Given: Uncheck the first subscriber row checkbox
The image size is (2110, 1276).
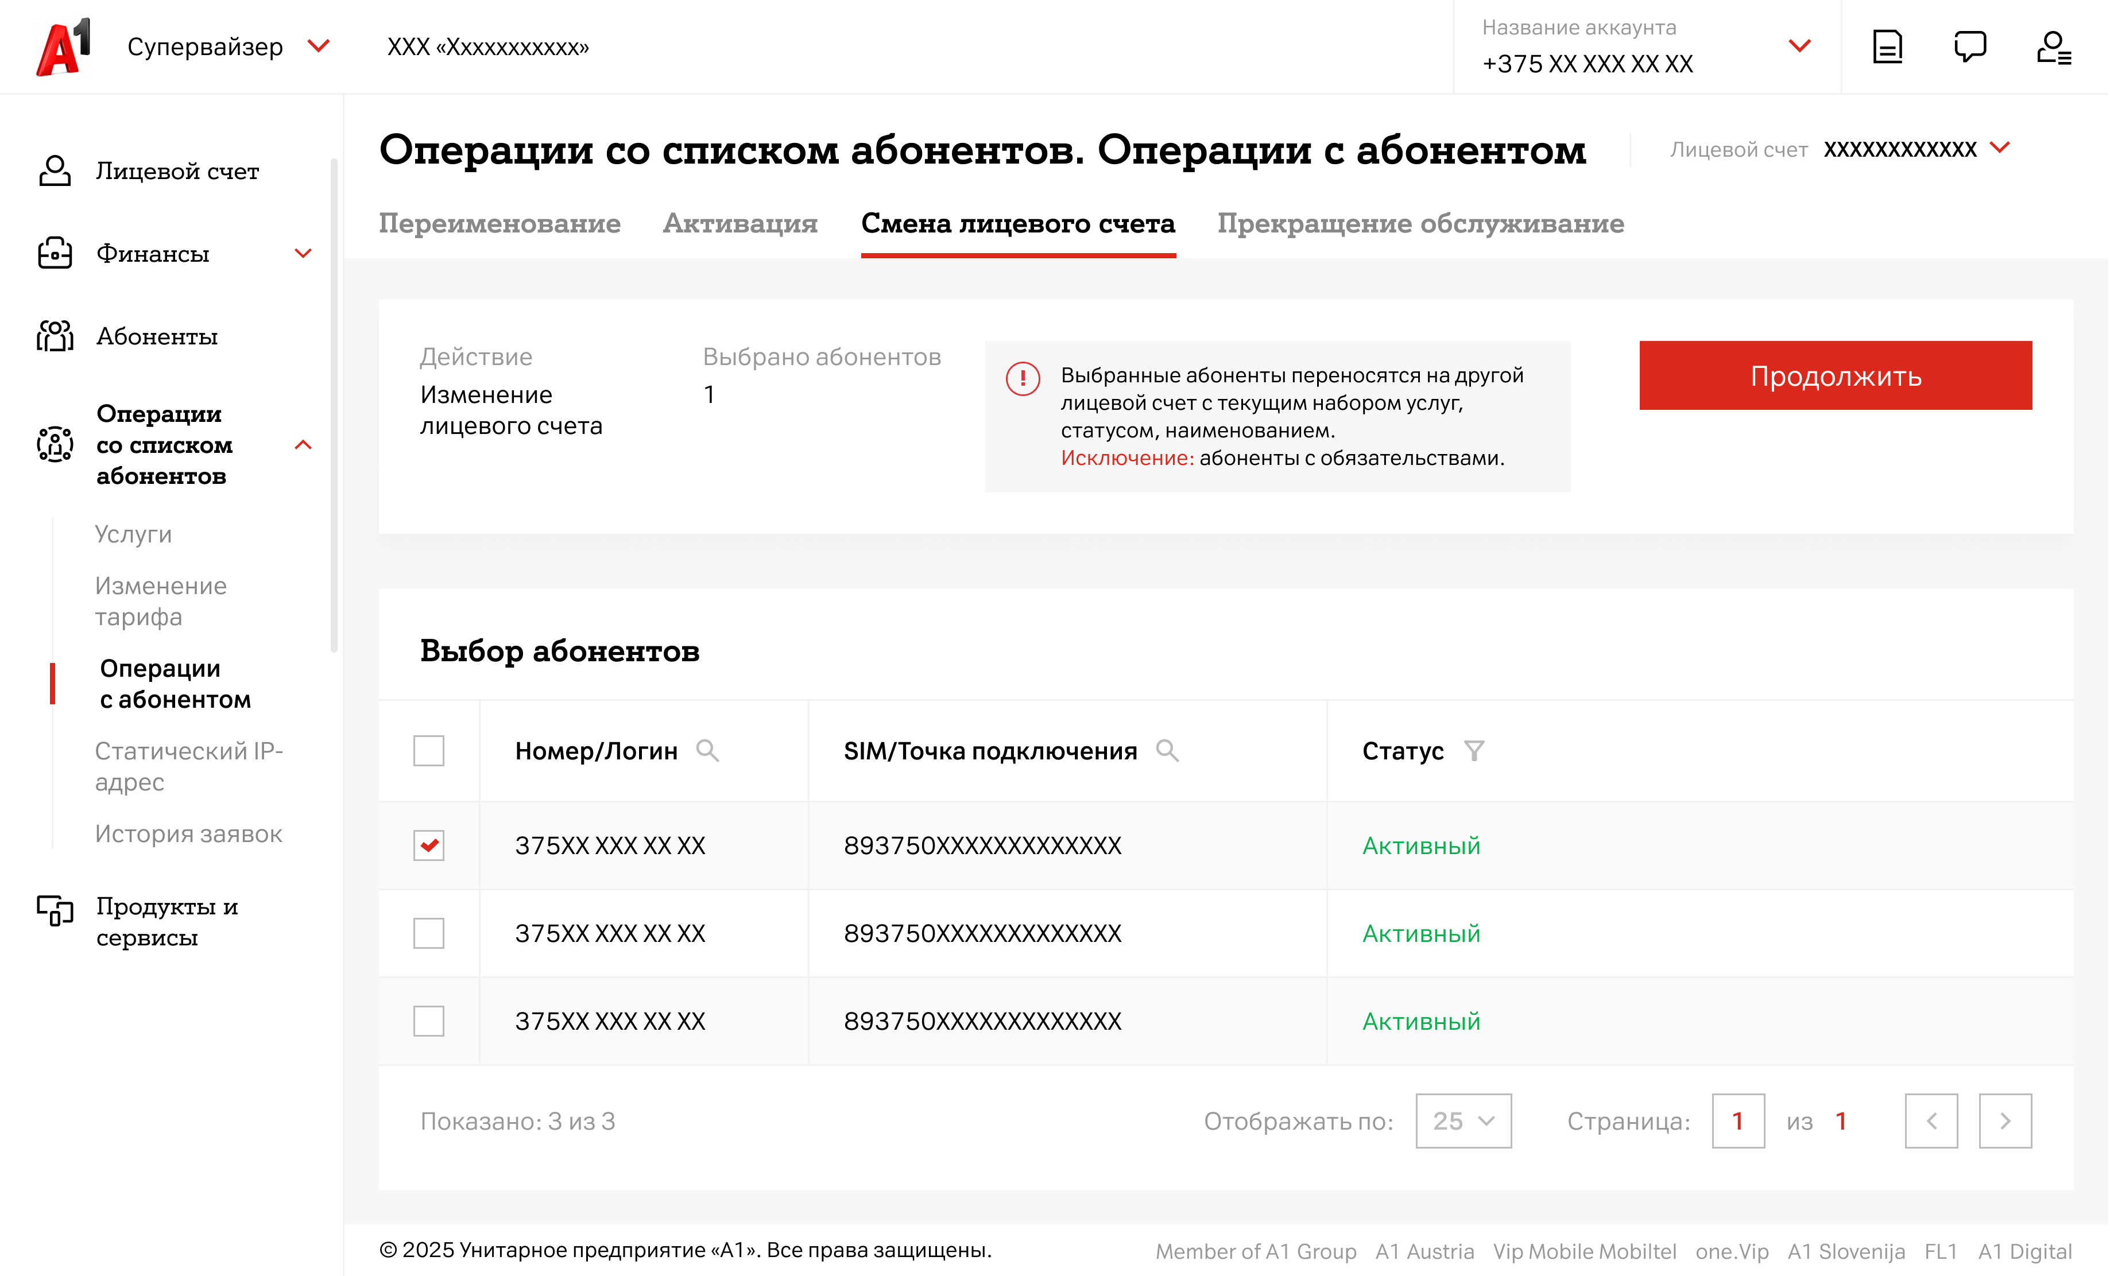Looking at the screenshot, I should click(428, 846).
